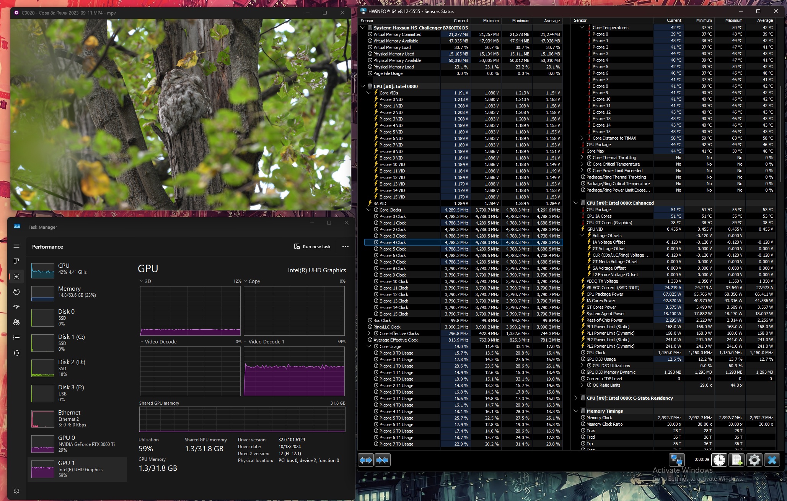
Task: Click HWiNFO expand columns arrows button
Action: (x=366, y=460)
